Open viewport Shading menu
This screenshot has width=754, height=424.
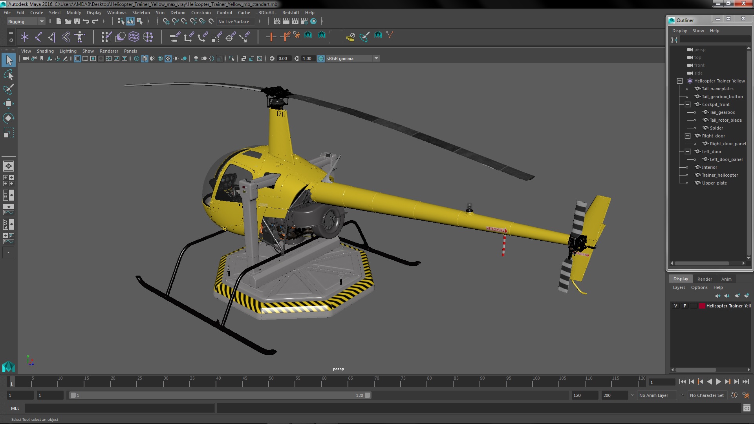coord(45,51)
